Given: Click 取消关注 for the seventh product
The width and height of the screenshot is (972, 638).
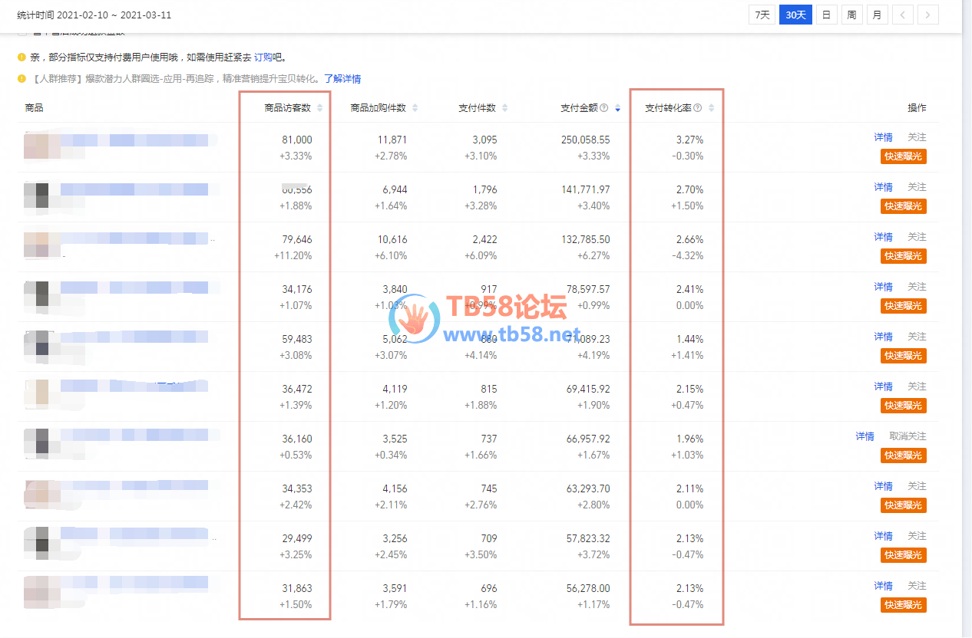Looking at the screenshot, I should (908, 436).
